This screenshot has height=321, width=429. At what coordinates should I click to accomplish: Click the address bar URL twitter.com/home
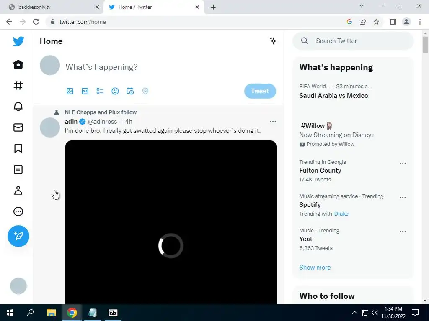tap(83, 22)
